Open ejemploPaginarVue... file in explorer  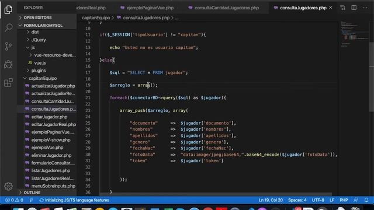(x=53, y=132)
